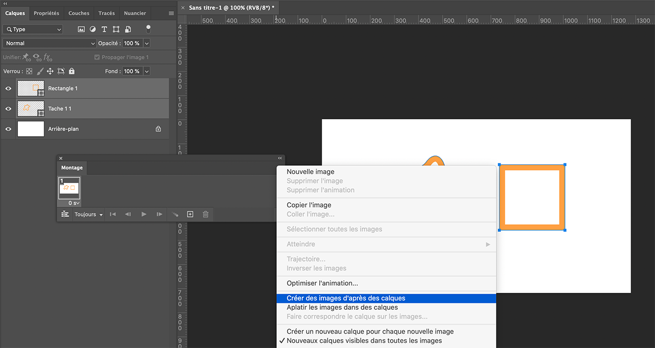
Task: Open the Normal blend mode dropdown
Action: (x=49, y=43)
